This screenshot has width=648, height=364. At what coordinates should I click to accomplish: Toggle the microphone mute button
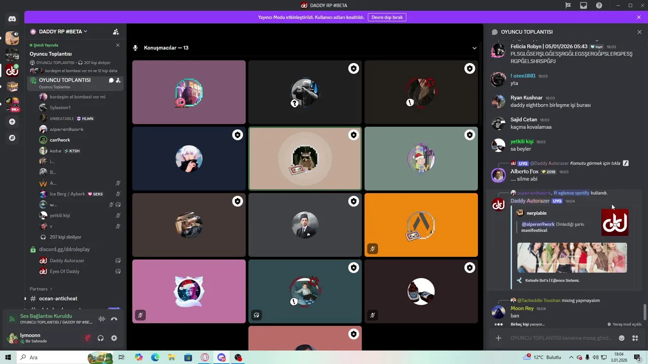click(88, 338)
